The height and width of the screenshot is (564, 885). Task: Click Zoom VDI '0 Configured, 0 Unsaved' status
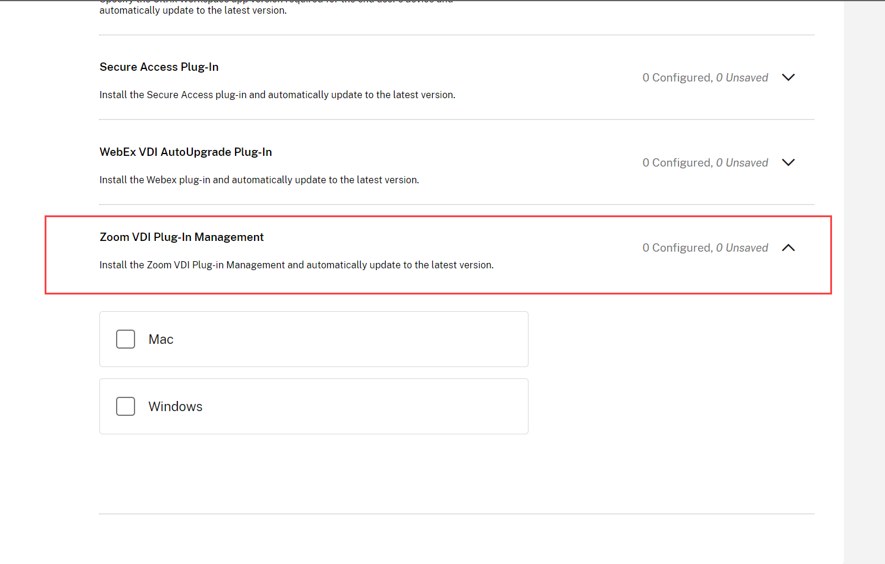pos(705,247)
